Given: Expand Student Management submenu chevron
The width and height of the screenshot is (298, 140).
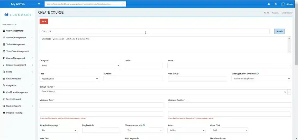Looking at the screenshot, I should [x=32, y=38].
